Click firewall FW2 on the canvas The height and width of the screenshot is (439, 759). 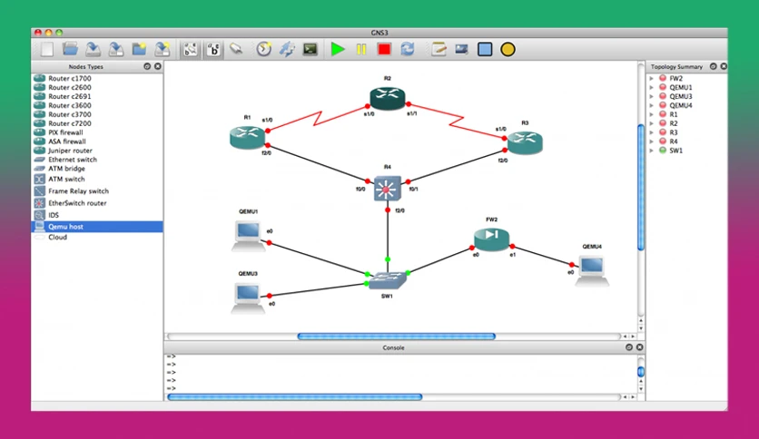(491, 239)
